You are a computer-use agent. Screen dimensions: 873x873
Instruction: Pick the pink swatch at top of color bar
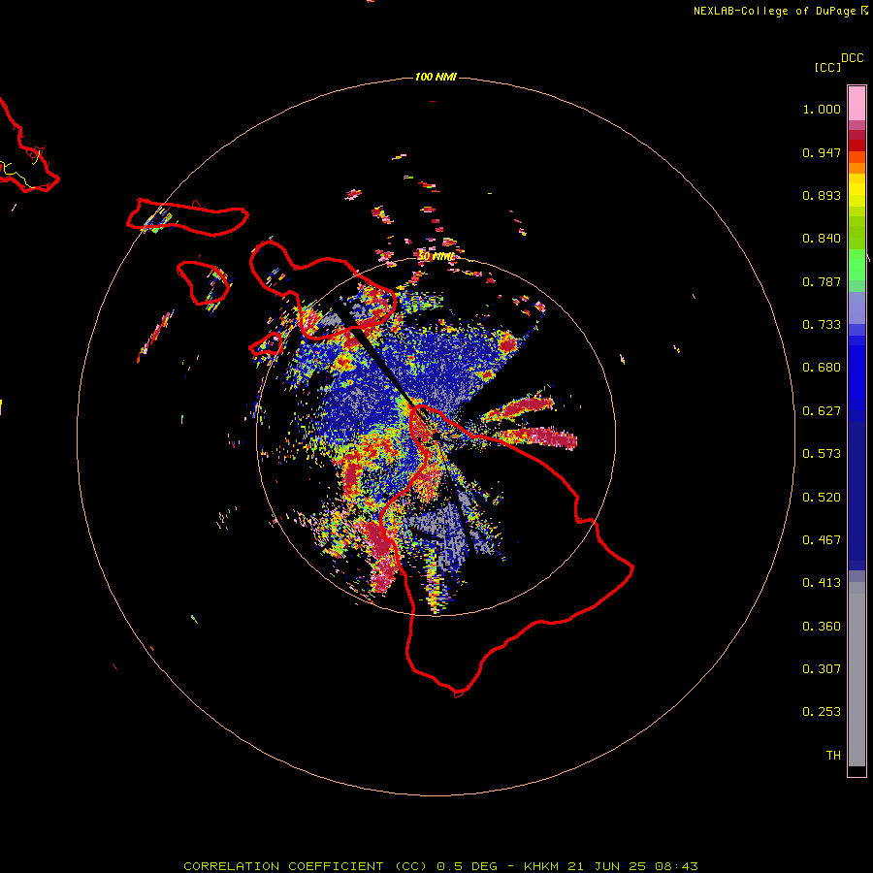[x=857, y=103]
